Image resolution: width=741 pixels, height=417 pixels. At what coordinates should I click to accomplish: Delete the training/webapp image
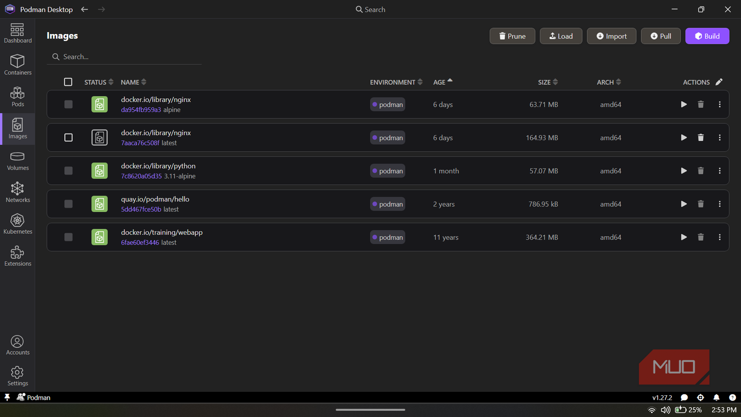pyautogui.click(x=700, y=237)
